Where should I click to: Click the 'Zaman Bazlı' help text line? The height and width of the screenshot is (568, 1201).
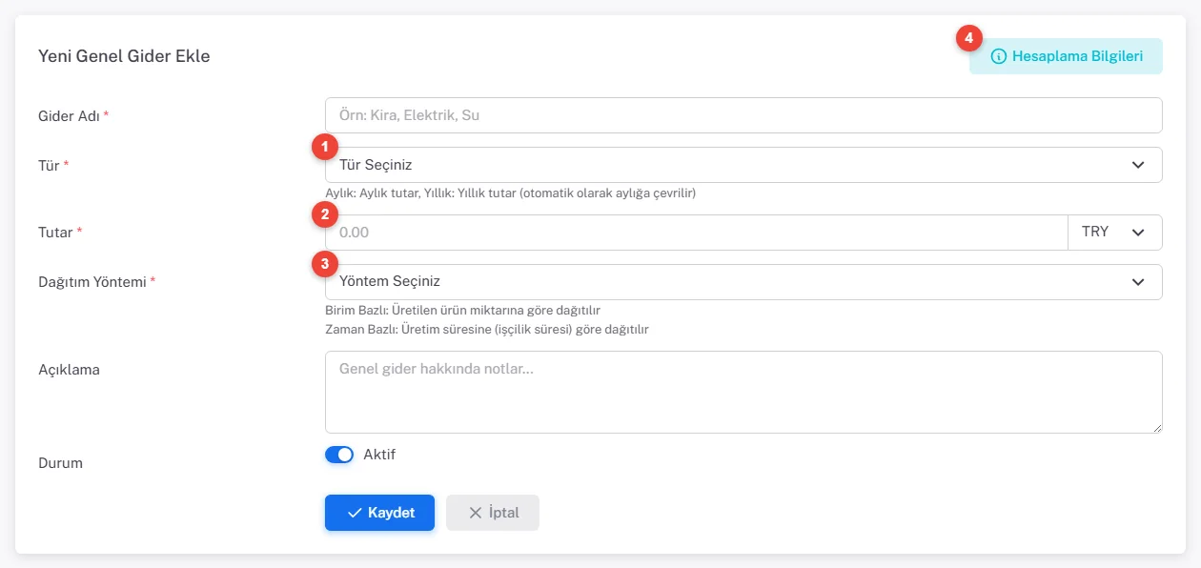pyautogui.click(x=487, y=330)
